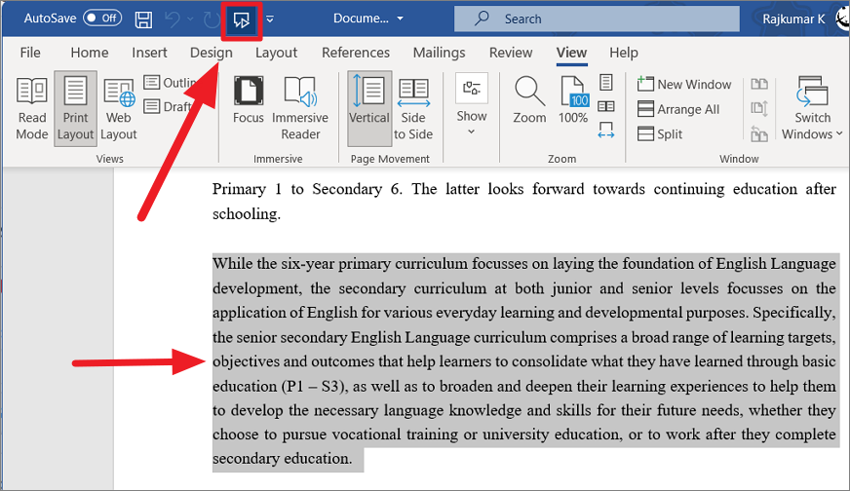
Task: Open a New Window
Action: click(x=684, y=84)
